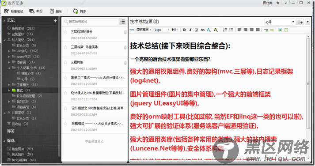315x166 pixels.
Task: Add a new notebook with the plus icon
Action: click(x=56, y=21)
